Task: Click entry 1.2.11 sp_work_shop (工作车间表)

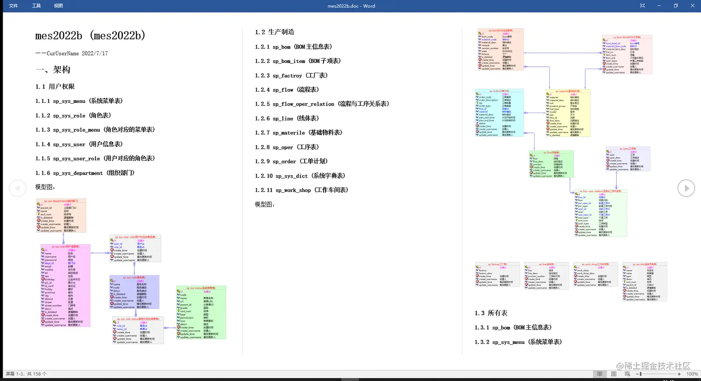Action: [301, 190]
